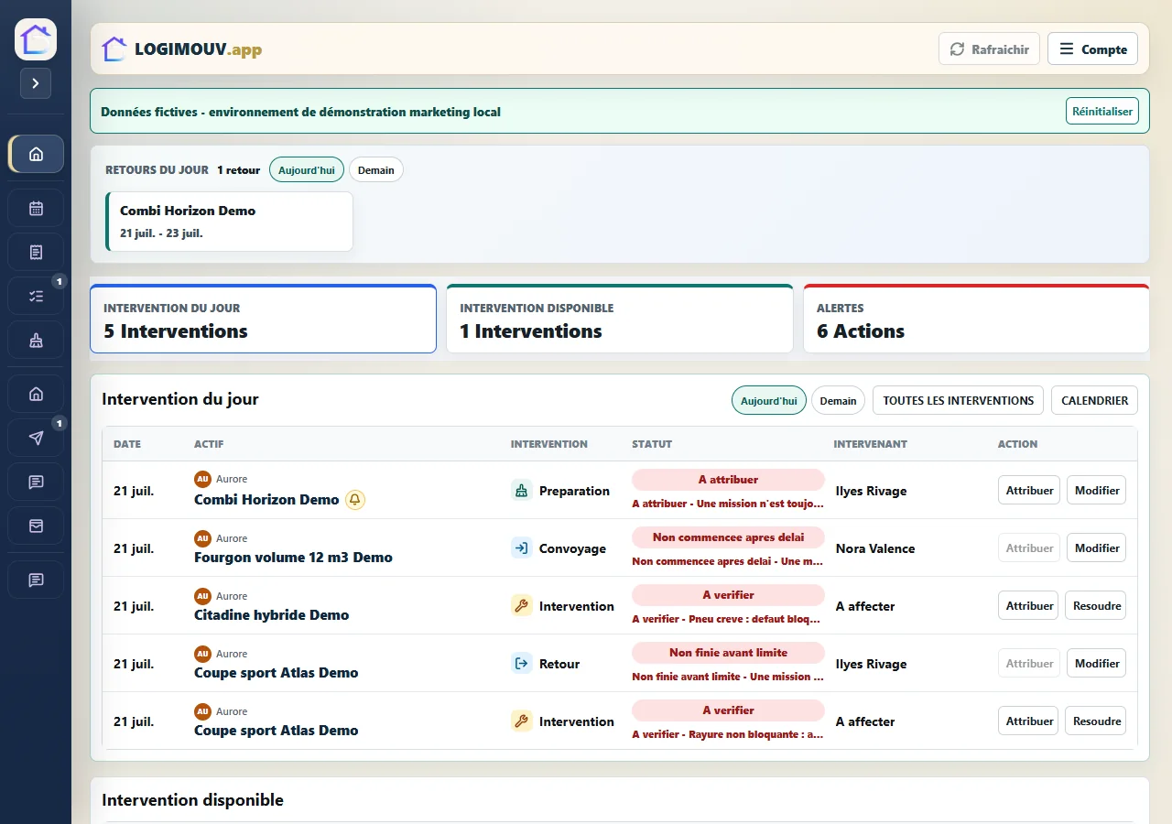
Task: Click Attribuer for Citadine hybride Demo
Action: 1029,605
